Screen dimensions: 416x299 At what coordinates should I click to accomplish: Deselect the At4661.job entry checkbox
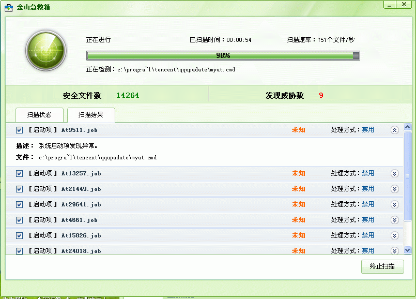coord(19,220)
